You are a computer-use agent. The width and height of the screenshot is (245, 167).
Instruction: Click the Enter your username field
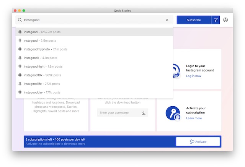(122, 113)
